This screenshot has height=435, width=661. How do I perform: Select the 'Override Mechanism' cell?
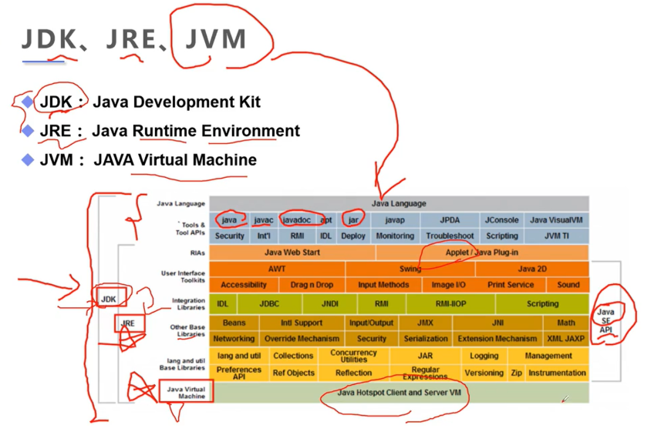[302, 339]
